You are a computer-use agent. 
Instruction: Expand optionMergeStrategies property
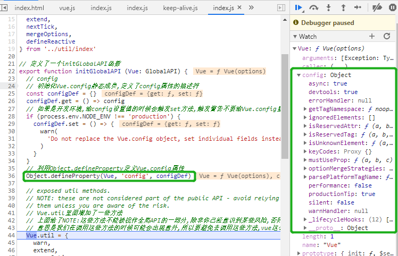click(x=305, y=168)
